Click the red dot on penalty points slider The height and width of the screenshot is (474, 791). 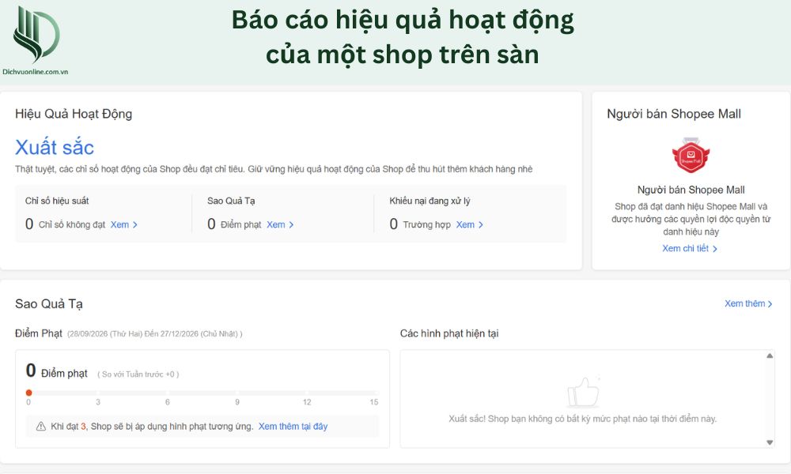[x=28, y=393]
